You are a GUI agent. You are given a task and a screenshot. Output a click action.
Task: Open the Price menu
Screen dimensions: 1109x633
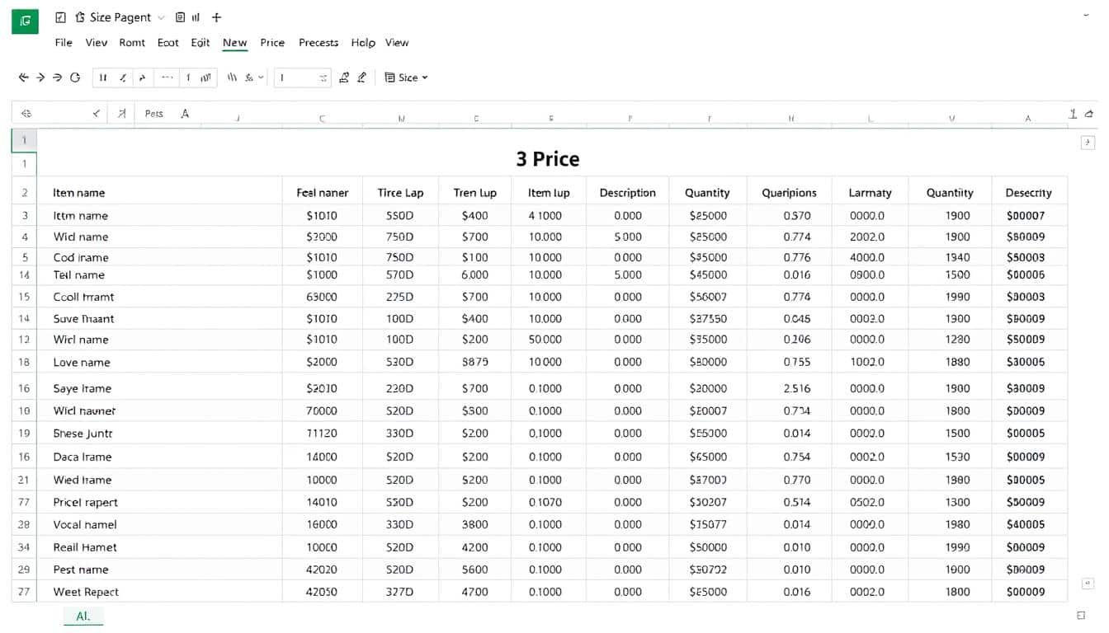point(272,43)
